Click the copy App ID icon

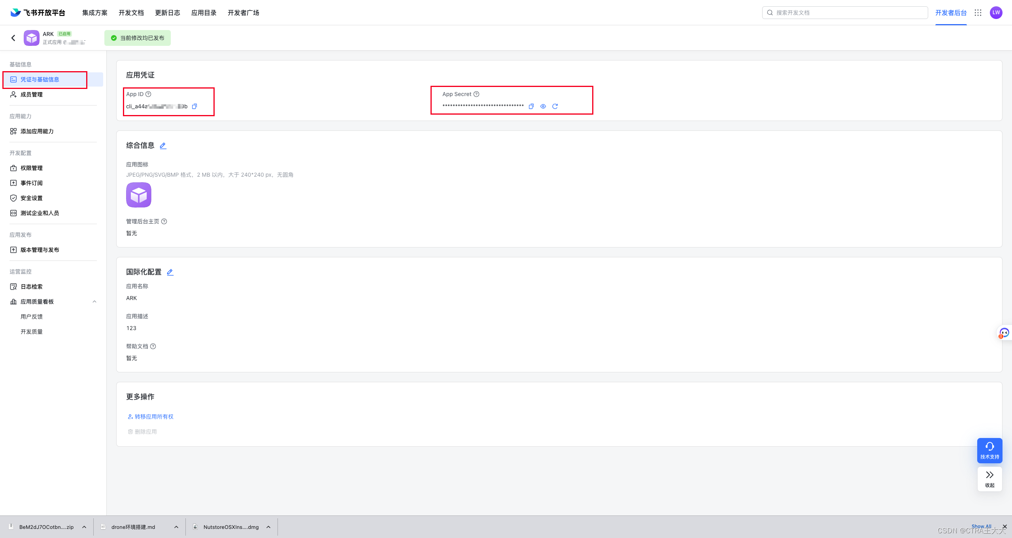coord(195,106)
